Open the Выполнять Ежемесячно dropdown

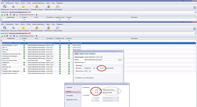coord(94,68)
